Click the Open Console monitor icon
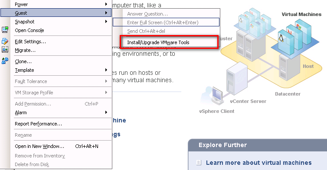Screen dimensions: 327x170 (x=5, y=30)
